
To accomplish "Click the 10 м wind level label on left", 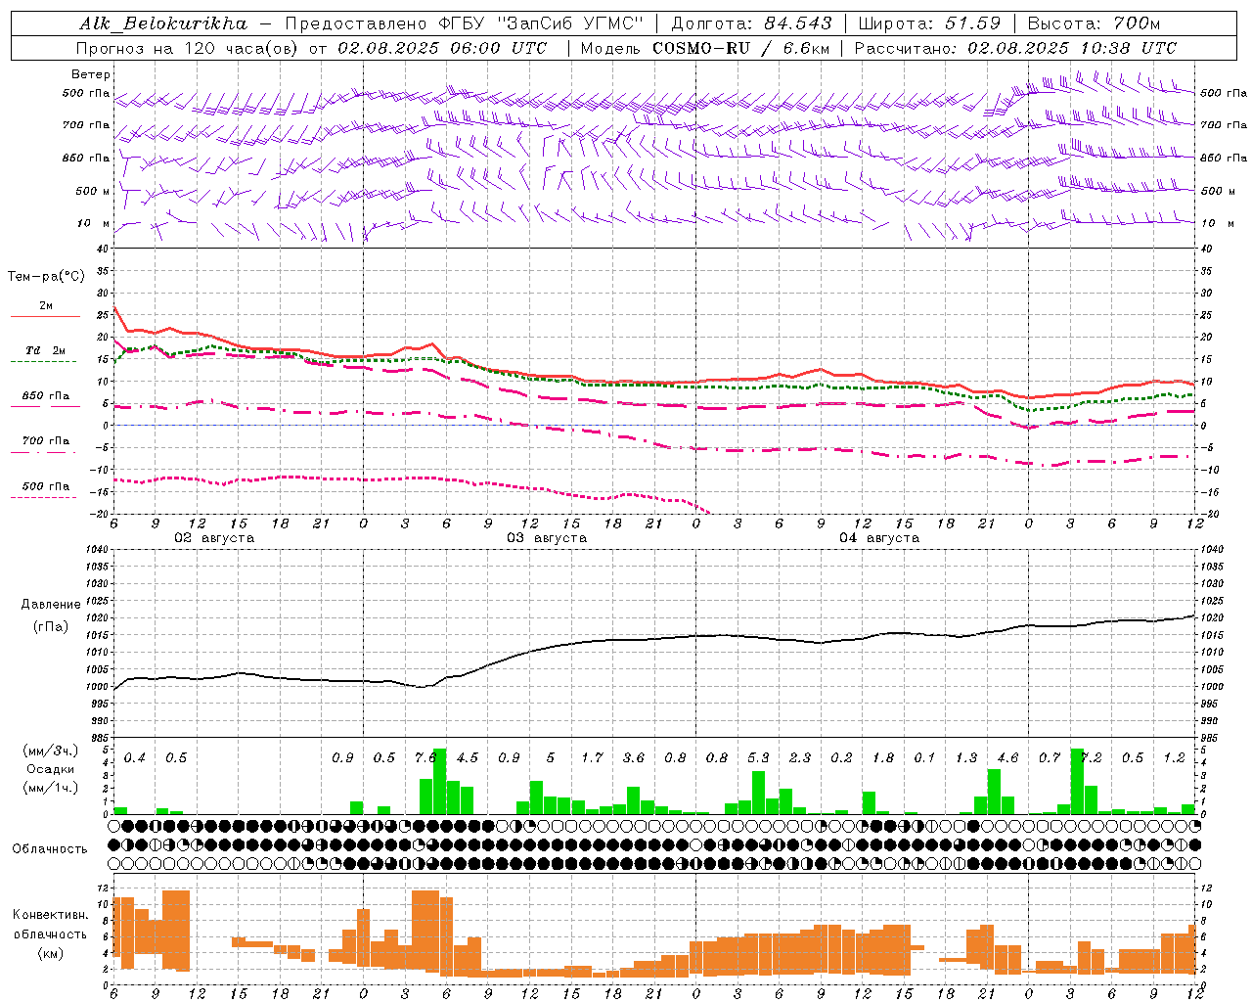I will click(x=93, y=223).
